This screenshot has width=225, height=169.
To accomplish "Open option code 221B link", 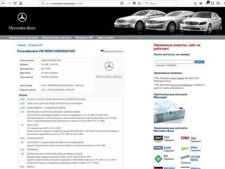I will (x=22, y=103).
